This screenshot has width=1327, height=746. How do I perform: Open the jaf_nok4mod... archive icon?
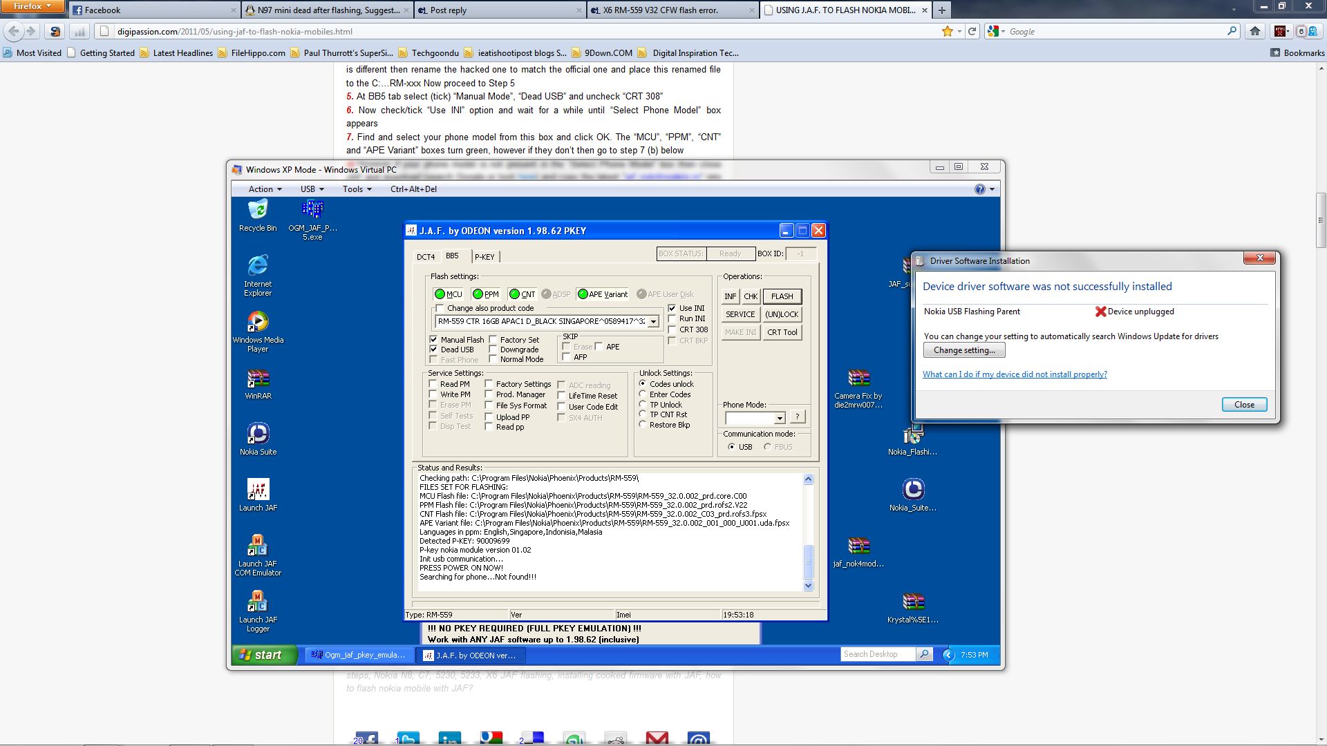tap(858, 552)
